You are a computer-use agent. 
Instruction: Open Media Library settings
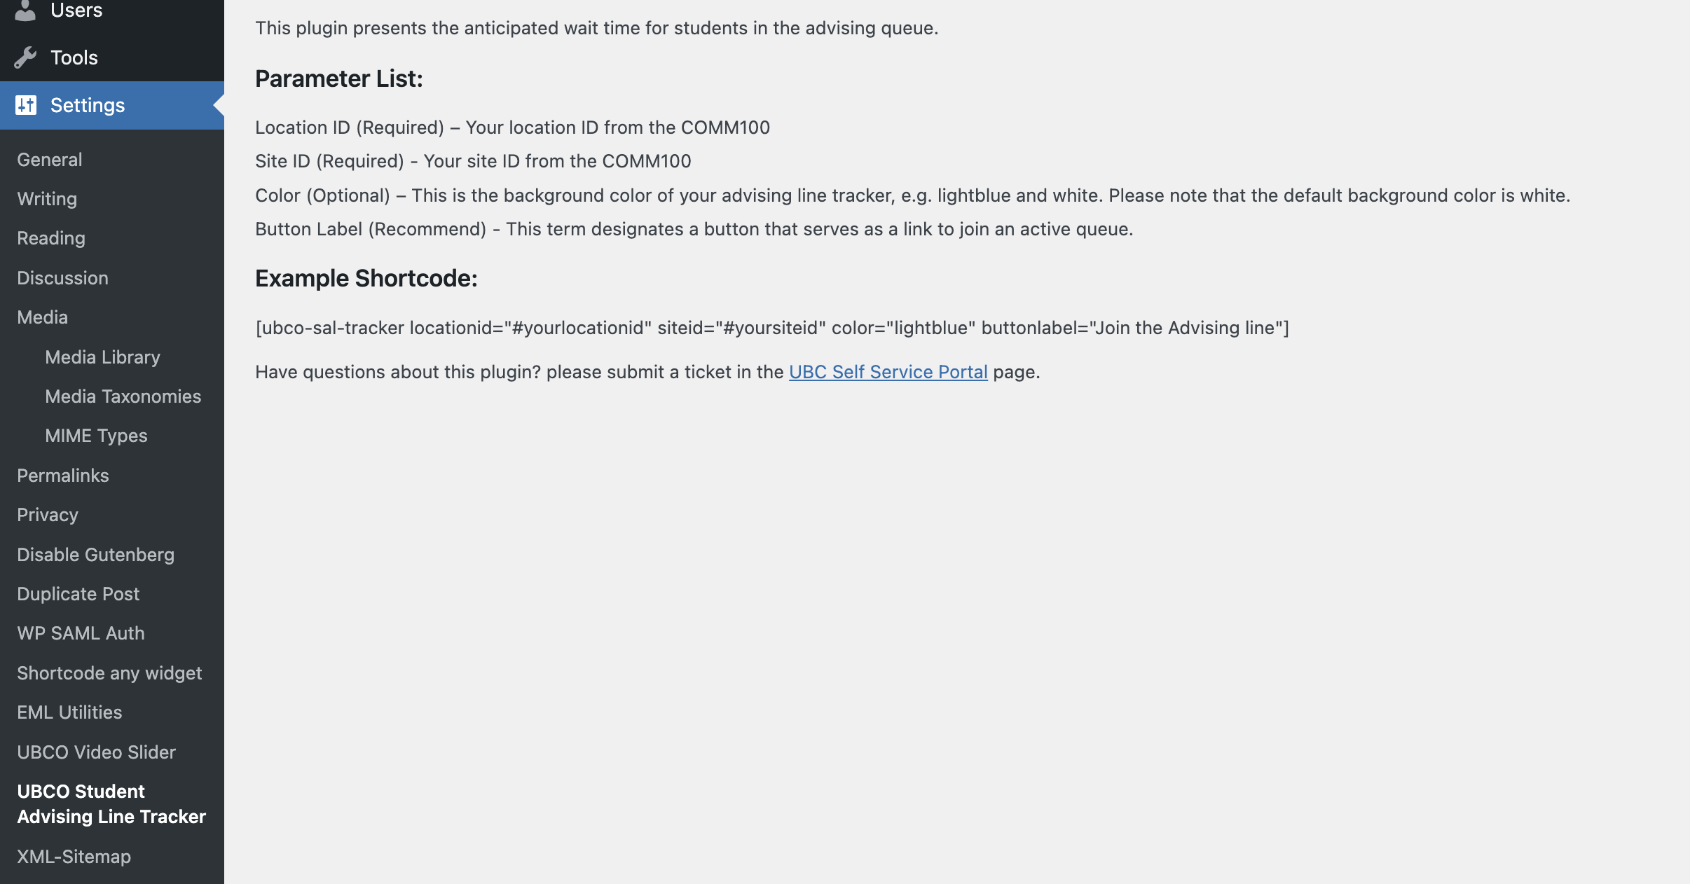click(x=102, y=357)
